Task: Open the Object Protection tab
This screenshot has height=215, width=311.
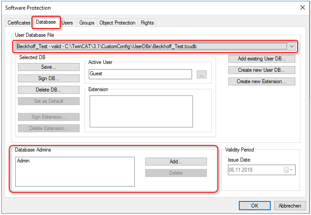Action: click(x=117, y=23)
